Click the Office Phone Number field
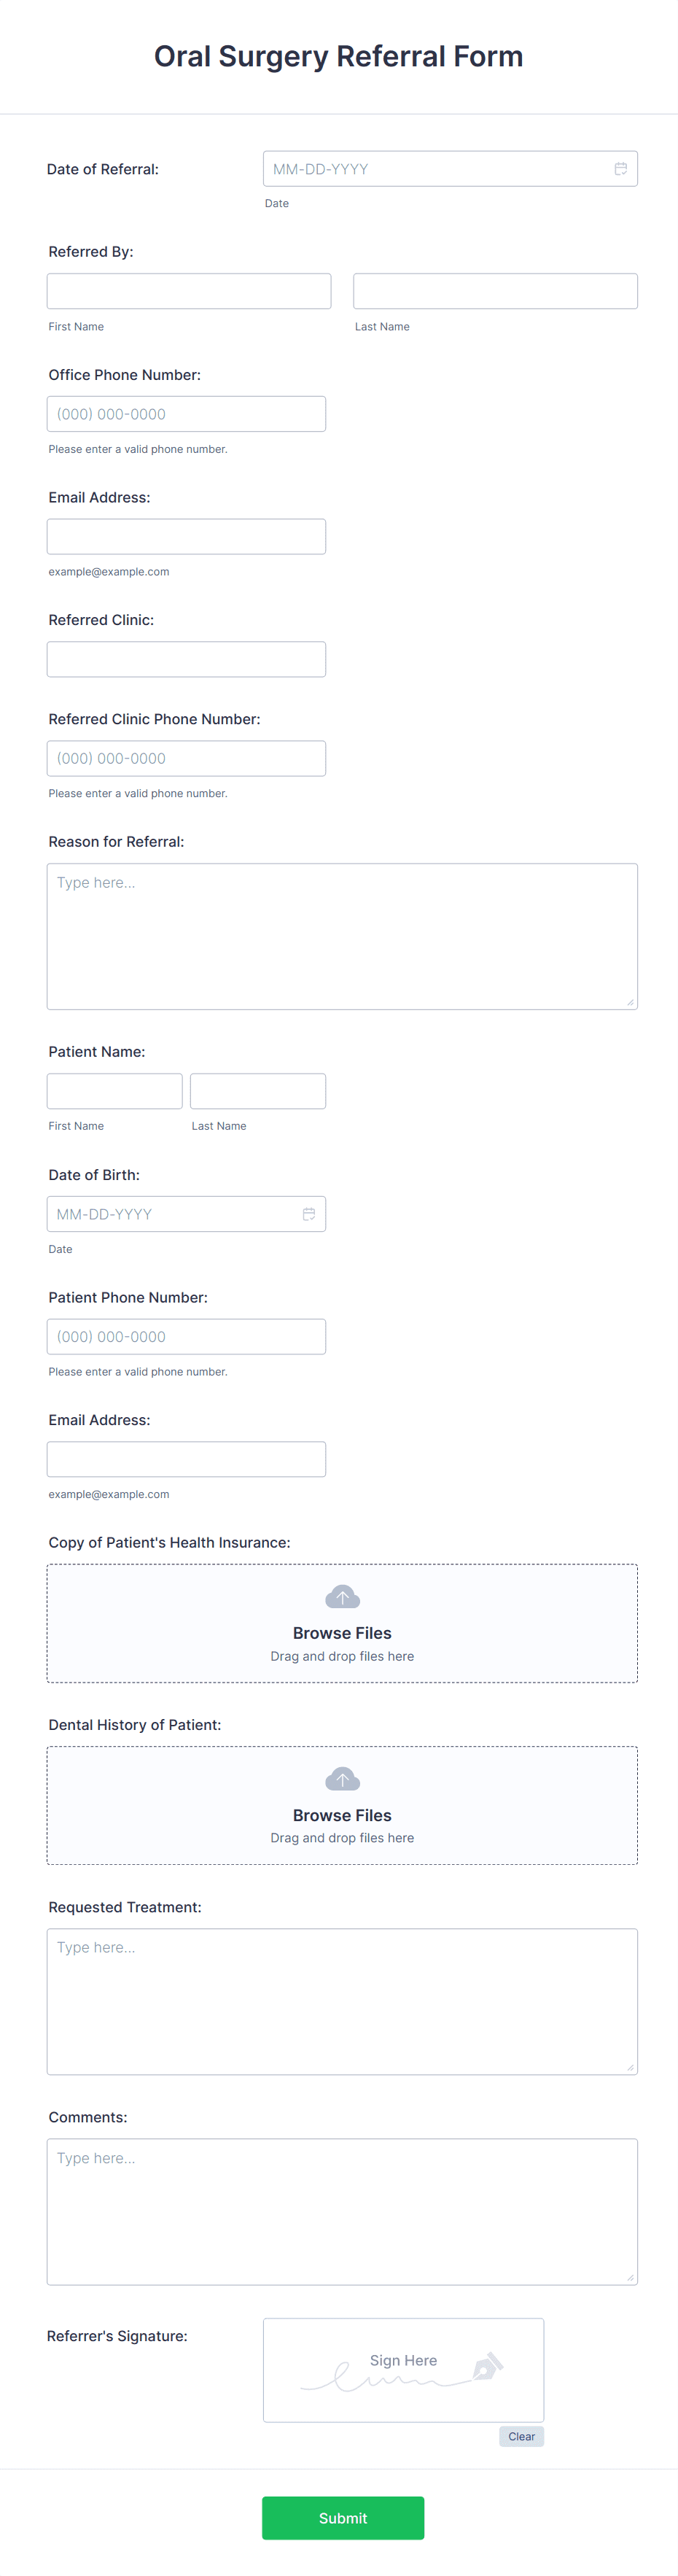The height and width of the screenshot is (2576, 678). (x=186, y=413)
